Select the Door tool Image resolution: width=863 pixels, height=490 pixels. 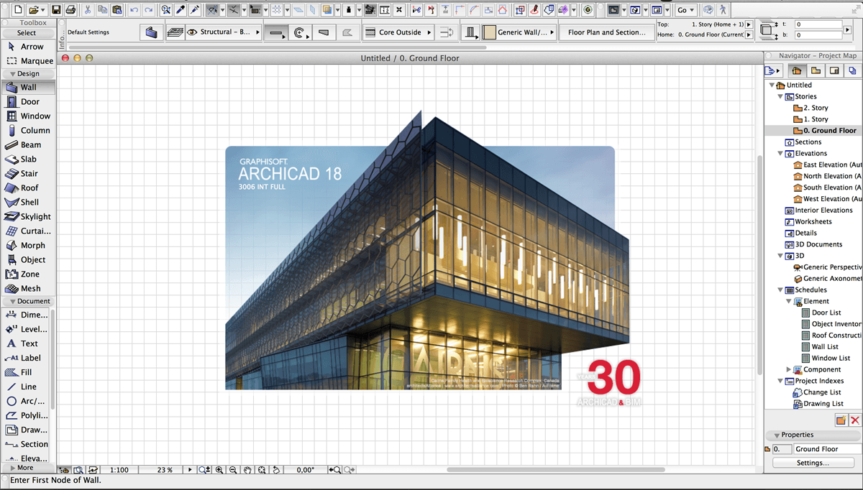pos(27,101)
